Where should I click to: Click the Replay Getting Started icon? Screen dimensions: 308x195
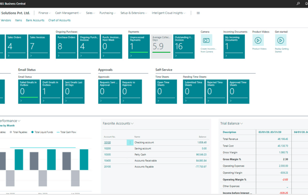click(281, 40)
